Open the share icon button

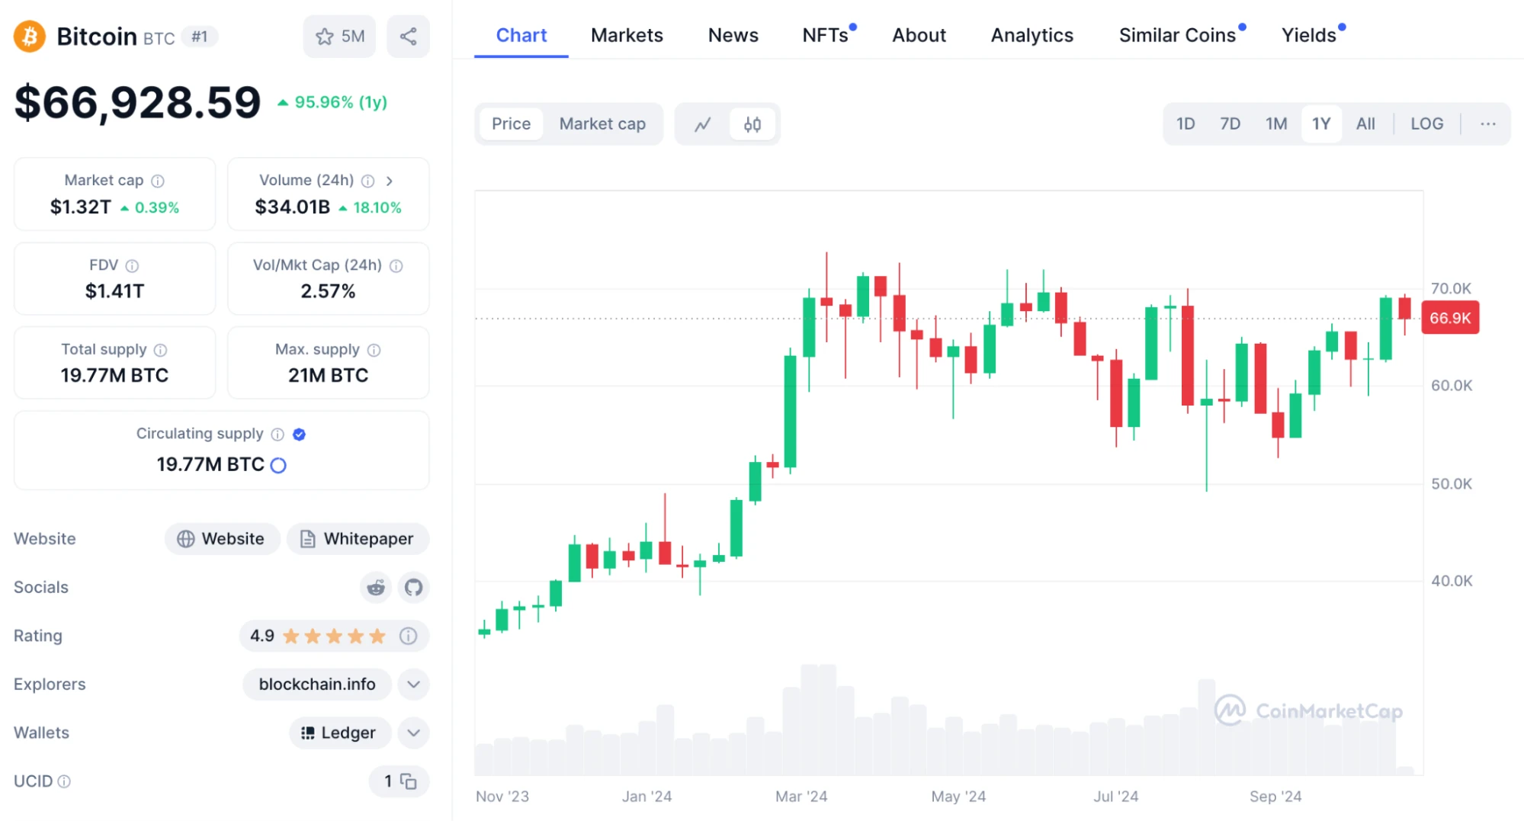pyautogui.click(x=408, y=37)
